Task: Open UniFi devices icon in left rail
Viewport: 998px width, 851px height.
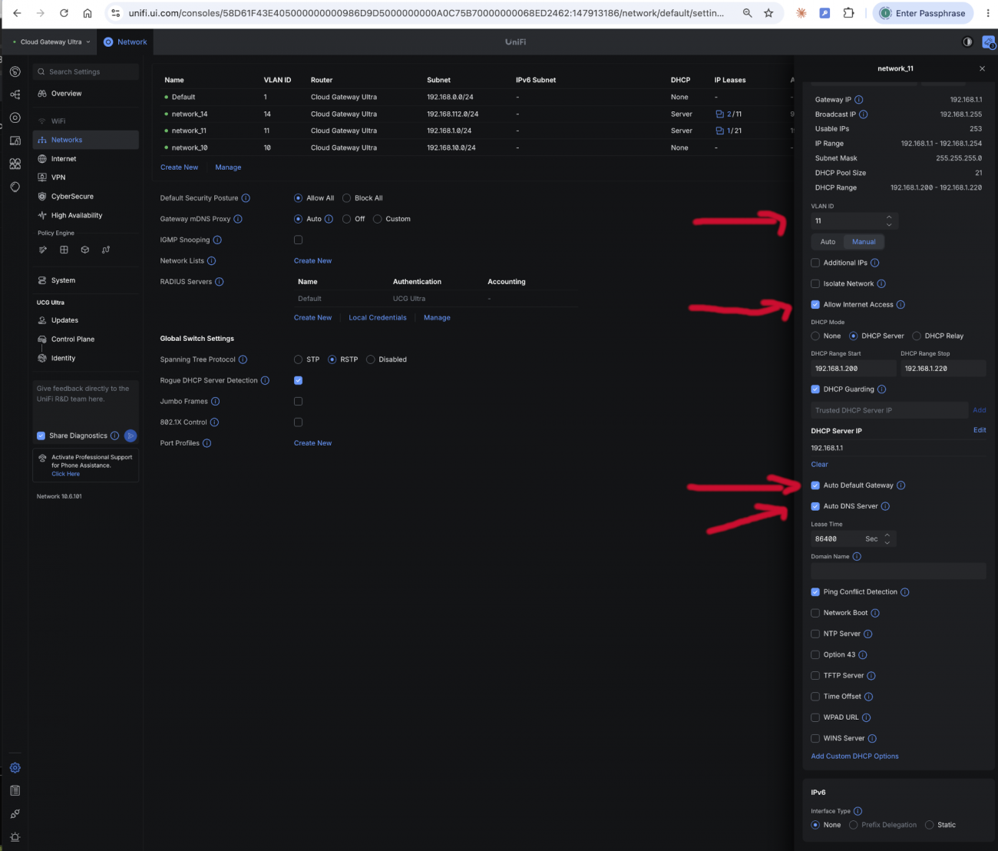Action: pos(15,118)
